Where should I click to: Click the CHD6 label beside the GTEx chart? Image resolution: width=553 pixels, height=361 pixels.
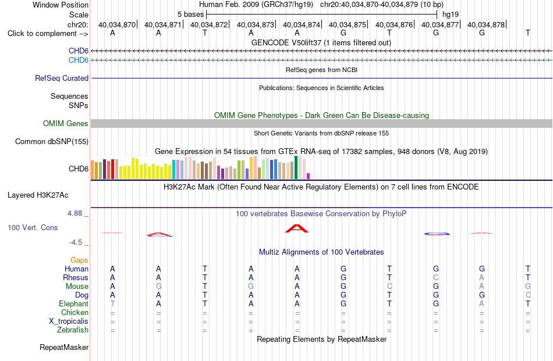point(79,169)
